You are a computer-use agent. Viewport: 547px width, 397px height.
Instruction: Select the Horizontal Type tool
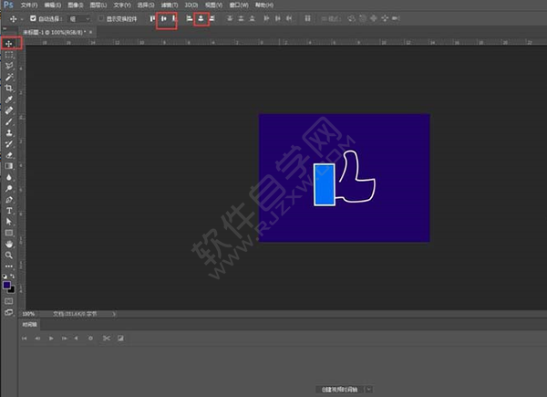click(9, 210)
